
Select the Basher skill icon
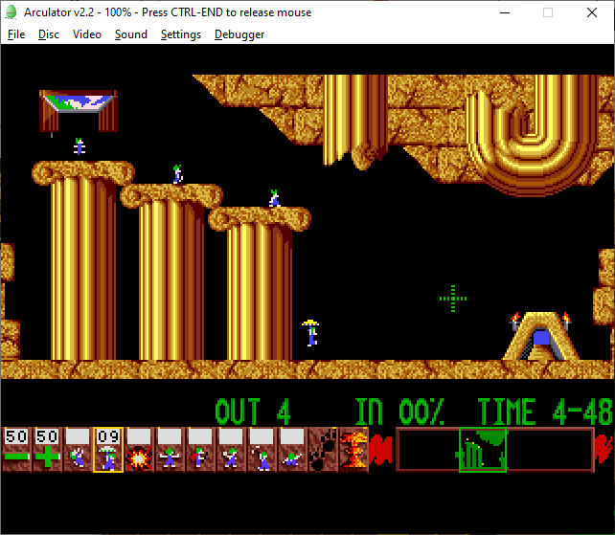(230, 450)
